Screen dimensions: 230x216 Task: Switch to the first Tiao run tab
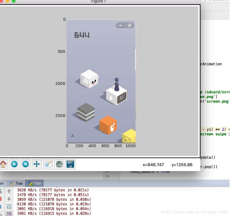(16, 183)
